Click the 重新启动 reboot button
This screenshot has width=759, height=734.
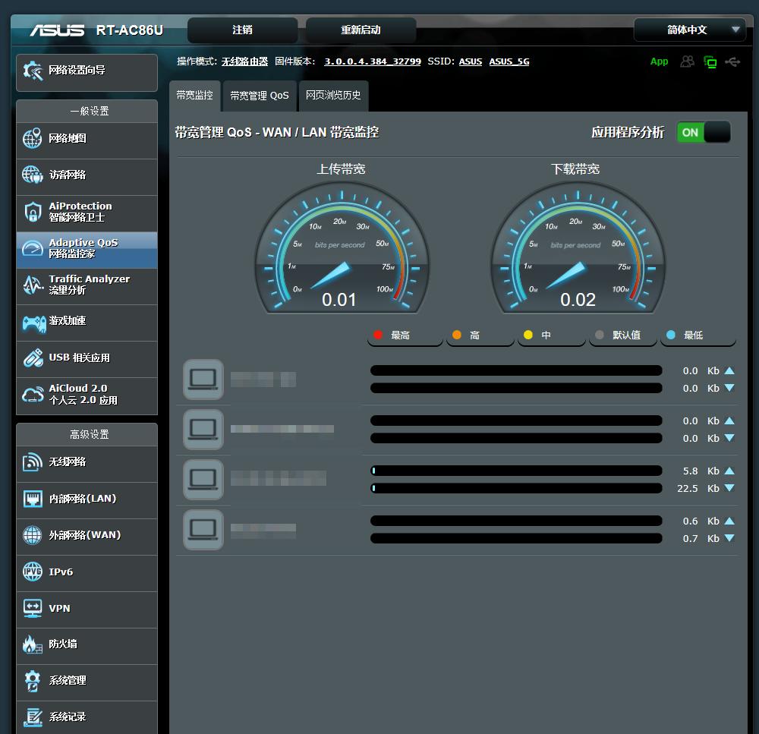click(x=361, y=30)
